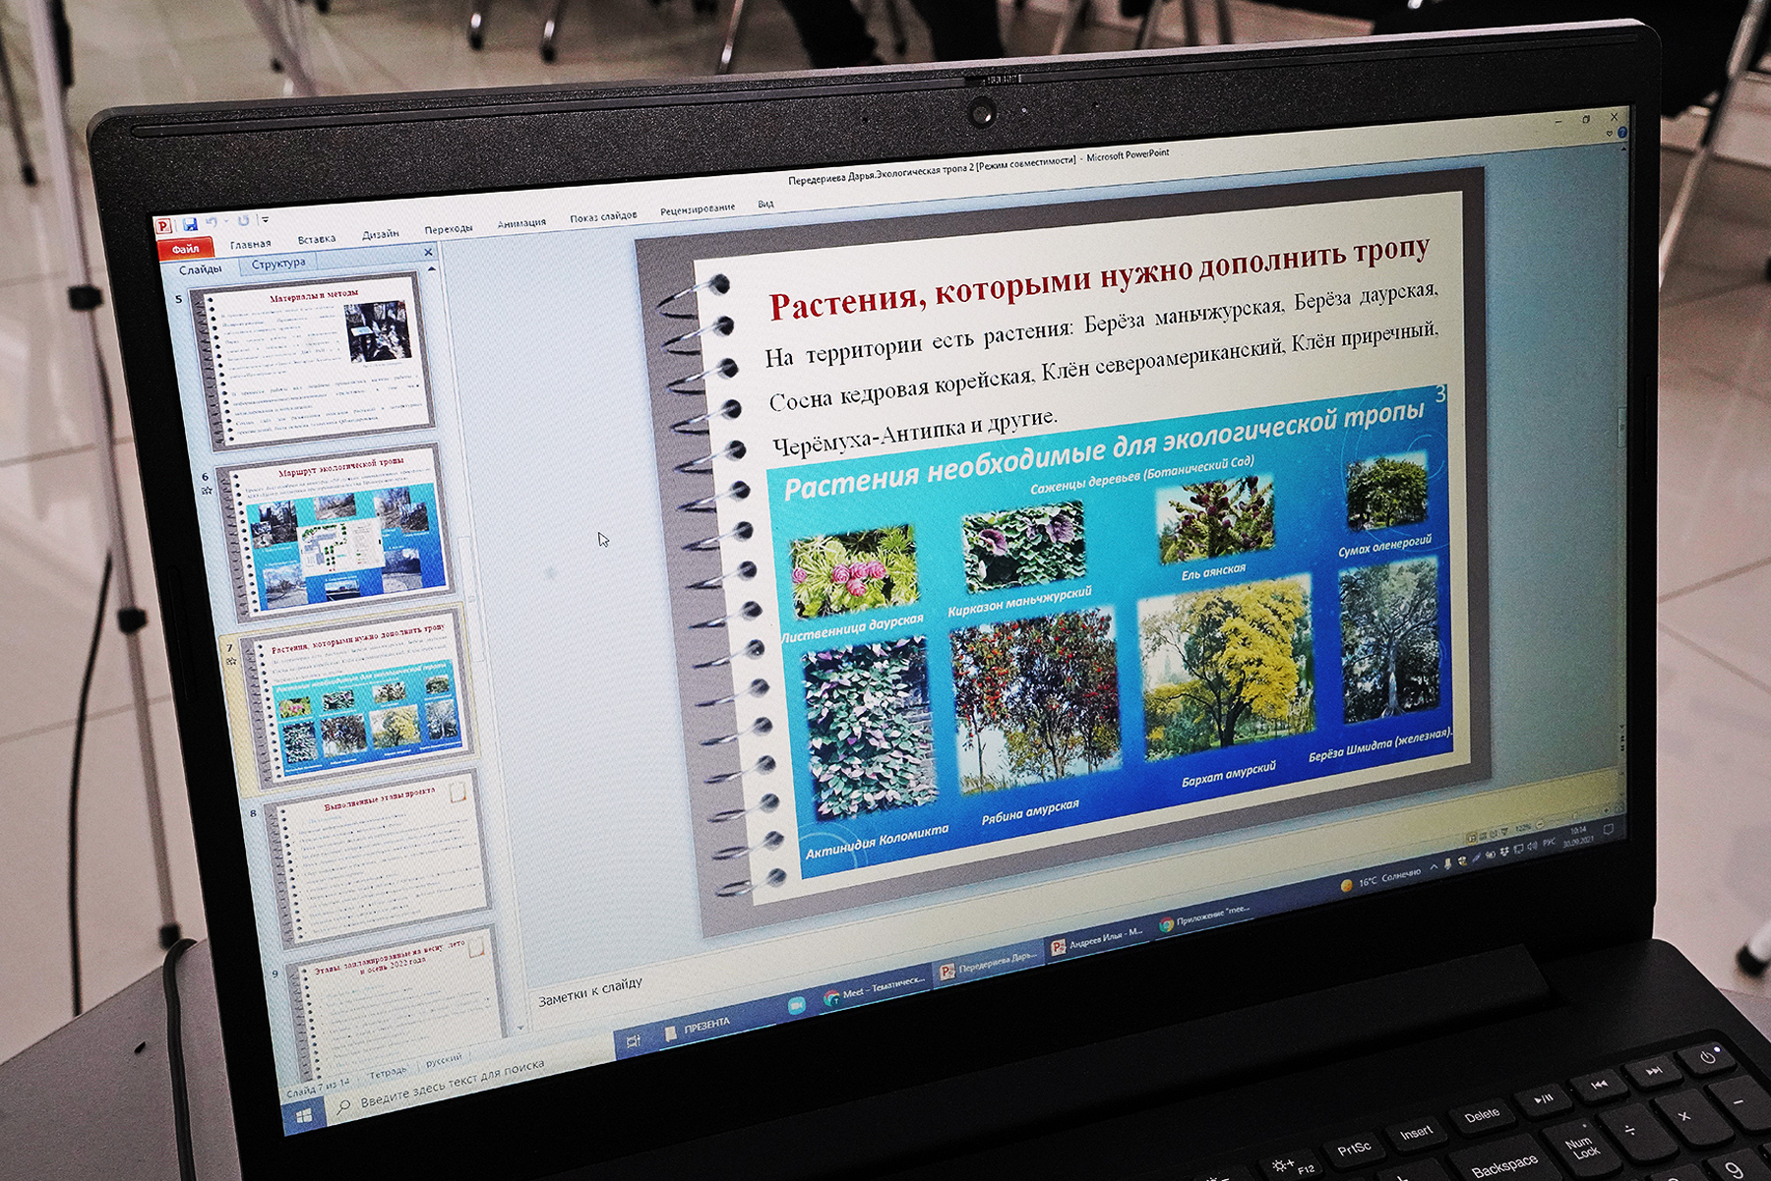
Task: Switch to the Дизайн ribbon tab
Action: tap(381, 233)
